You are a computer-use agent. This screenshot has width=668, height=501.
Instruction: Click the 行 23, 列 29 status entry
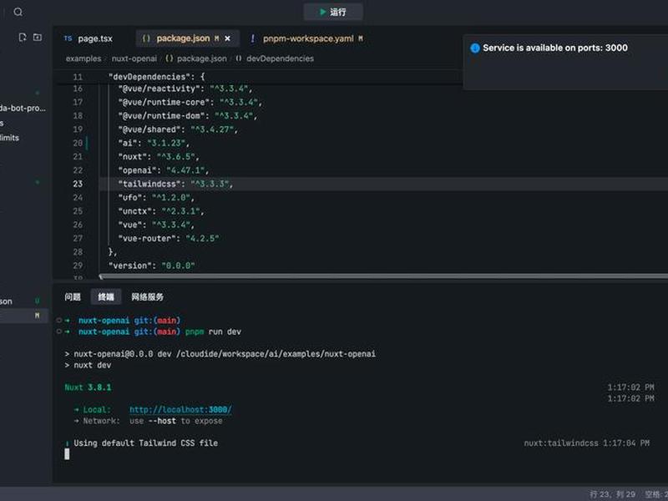click(613, 494)
